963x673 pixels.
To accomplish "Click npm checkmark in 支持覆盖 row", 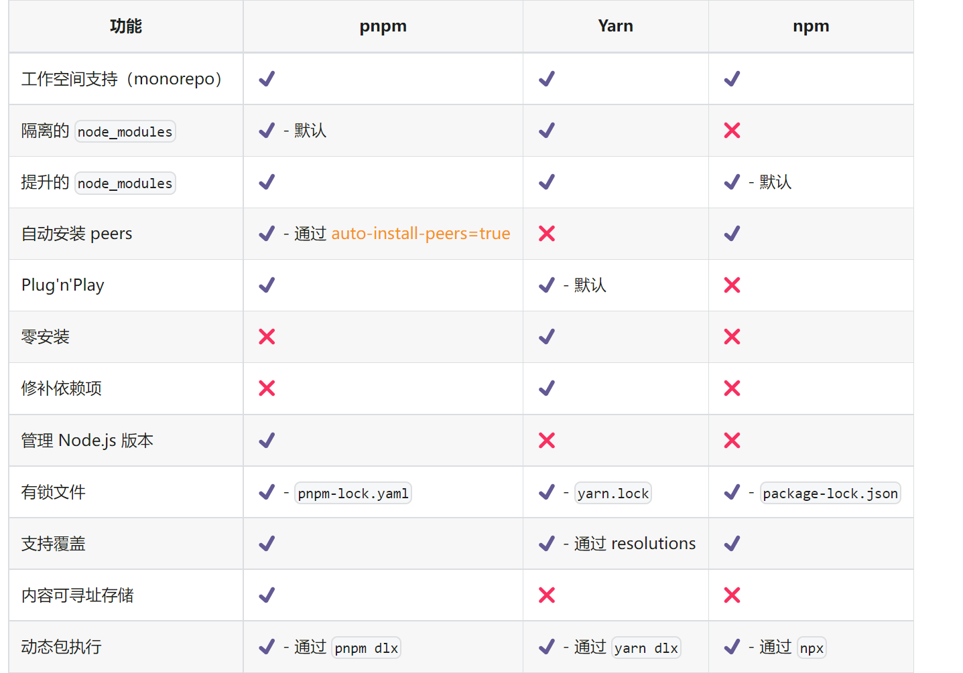I will tap(732, 544).
